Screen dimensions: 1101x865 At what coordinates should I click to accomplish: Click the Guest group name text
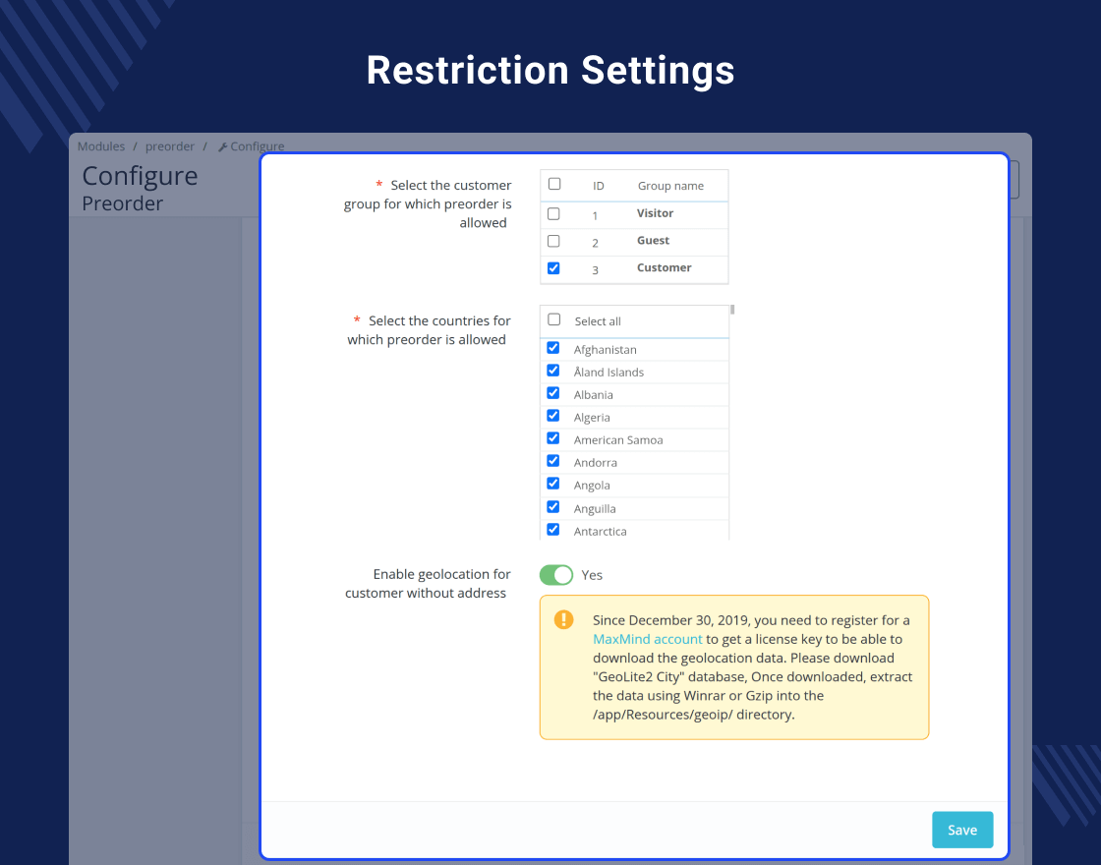[653, 240]
